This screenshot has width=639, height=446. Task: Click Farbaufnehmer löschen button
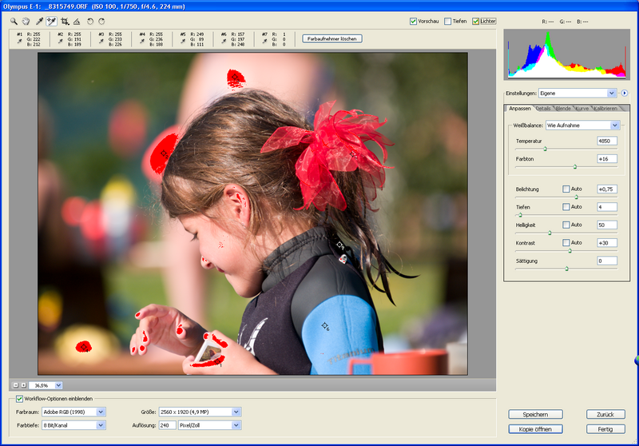tap(333, 38)
